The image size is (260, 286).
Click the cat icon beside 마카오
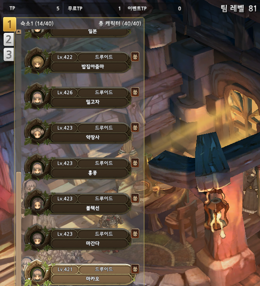tap(135, 269)
